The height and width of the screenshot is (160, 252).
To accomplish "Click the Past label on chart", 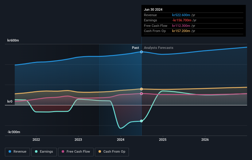I will (x=135, y=48).
